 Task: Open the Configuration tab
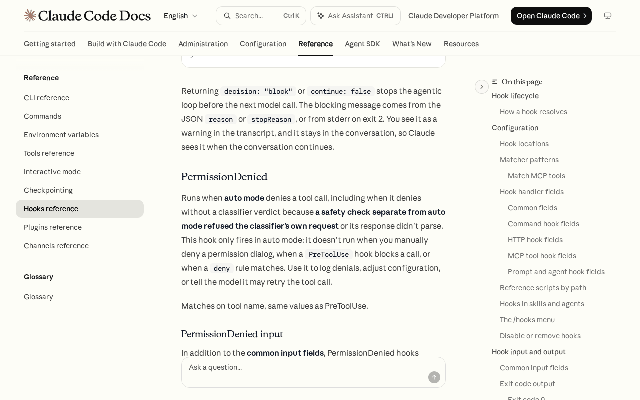click(x=263, y=44)
